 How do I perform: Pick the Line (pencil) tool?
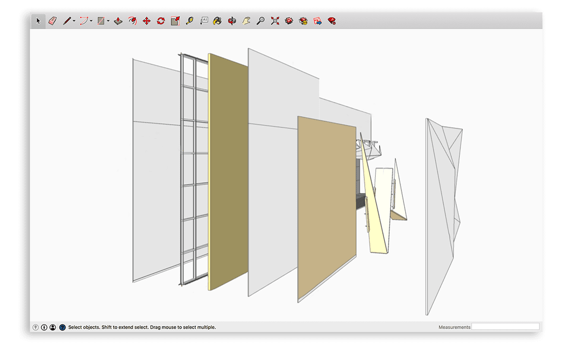[67, 21]
